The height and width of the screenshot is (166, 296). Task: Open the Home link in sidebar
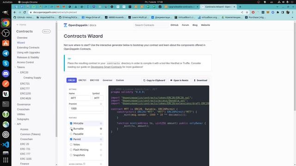[x=21, y=24]
